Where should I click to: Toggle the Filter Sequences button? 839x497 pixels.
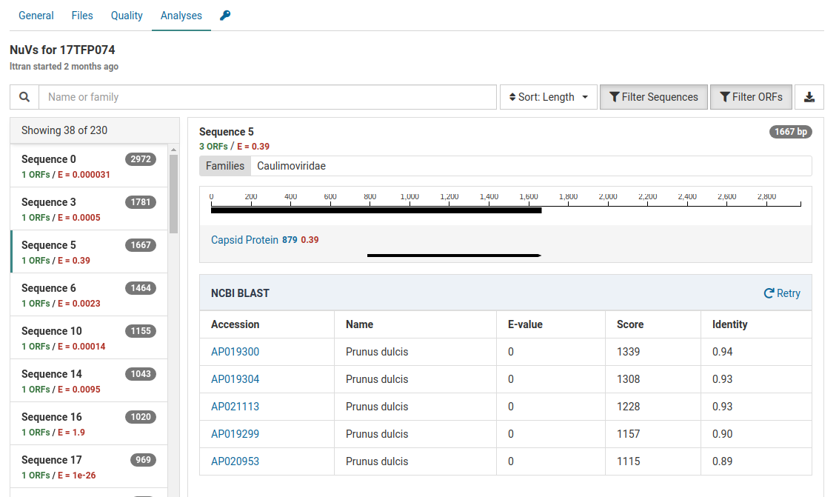point(653,97)
